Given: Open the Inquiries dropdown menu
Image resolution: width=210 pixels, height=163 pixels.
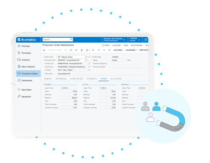Looking at the screenshot, I should 131,50.
